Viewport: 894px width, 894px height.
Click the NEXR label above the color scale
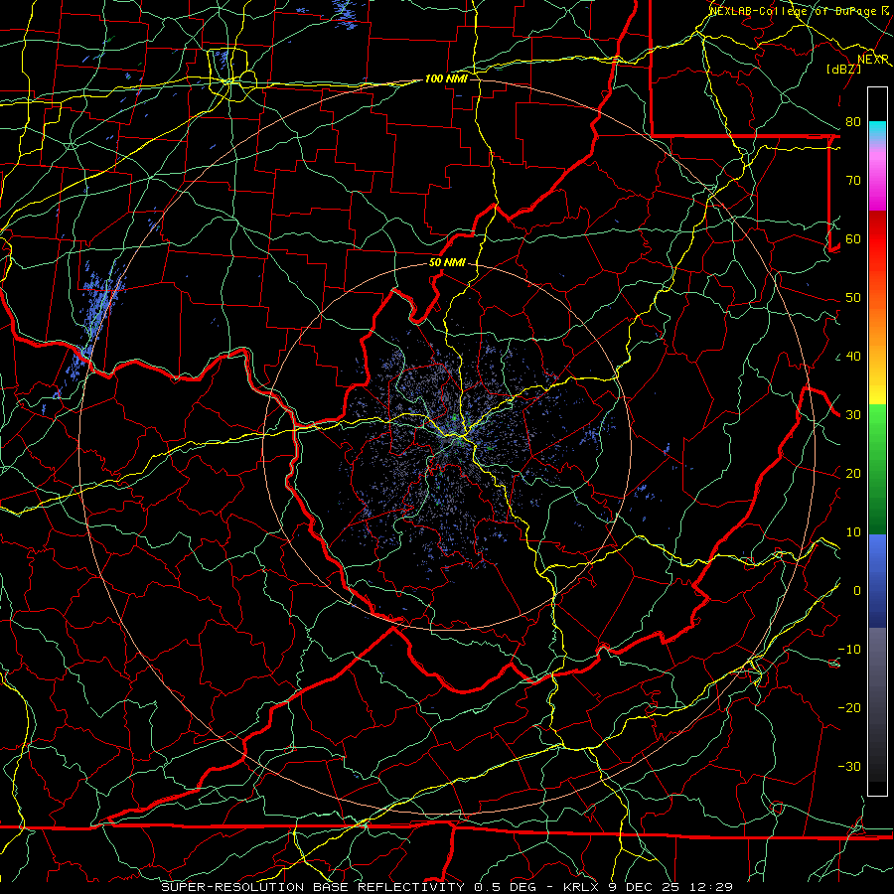coord(873,60)
